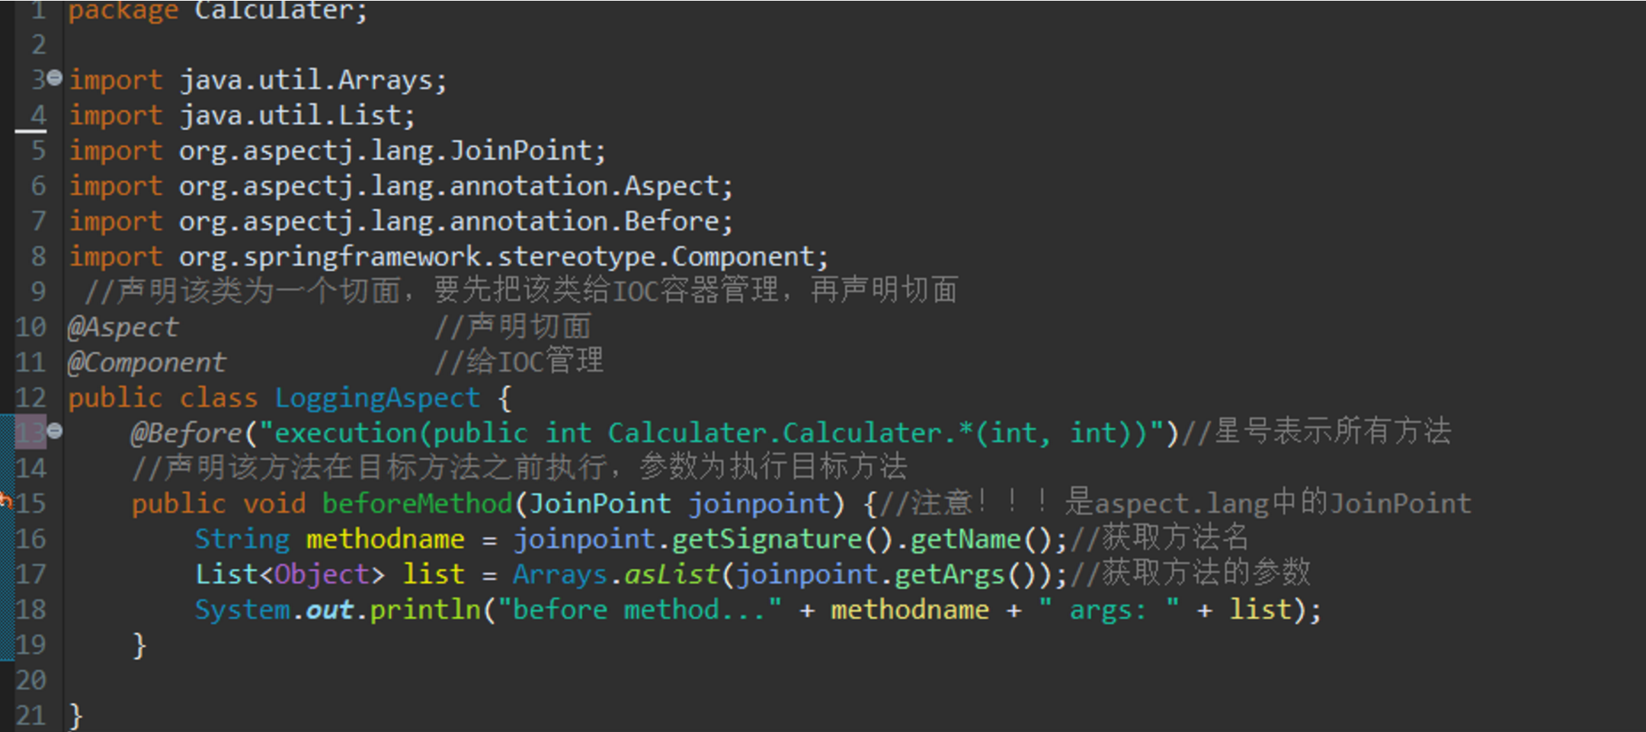Click the java.util.Arrays import line

tap(312, 80)
